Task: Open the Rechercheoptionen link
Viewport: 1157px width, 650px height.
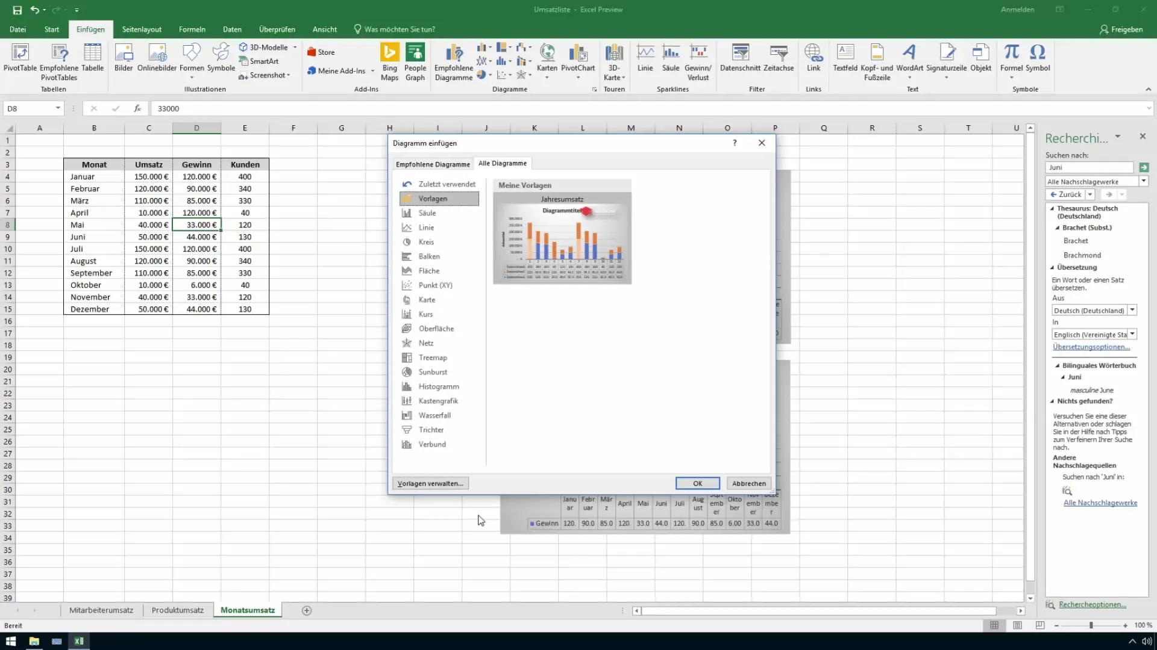Action: [x=1093, y=604]
